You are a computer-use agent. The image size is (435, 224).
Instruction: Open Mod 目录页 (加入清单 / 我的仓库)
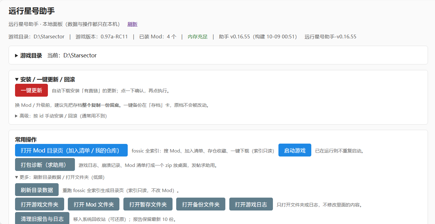(71, 150)
